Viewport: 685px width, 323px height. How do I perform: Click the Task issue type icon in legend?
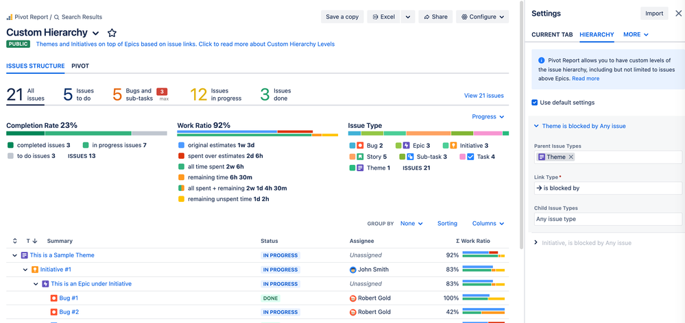(470, 157)
